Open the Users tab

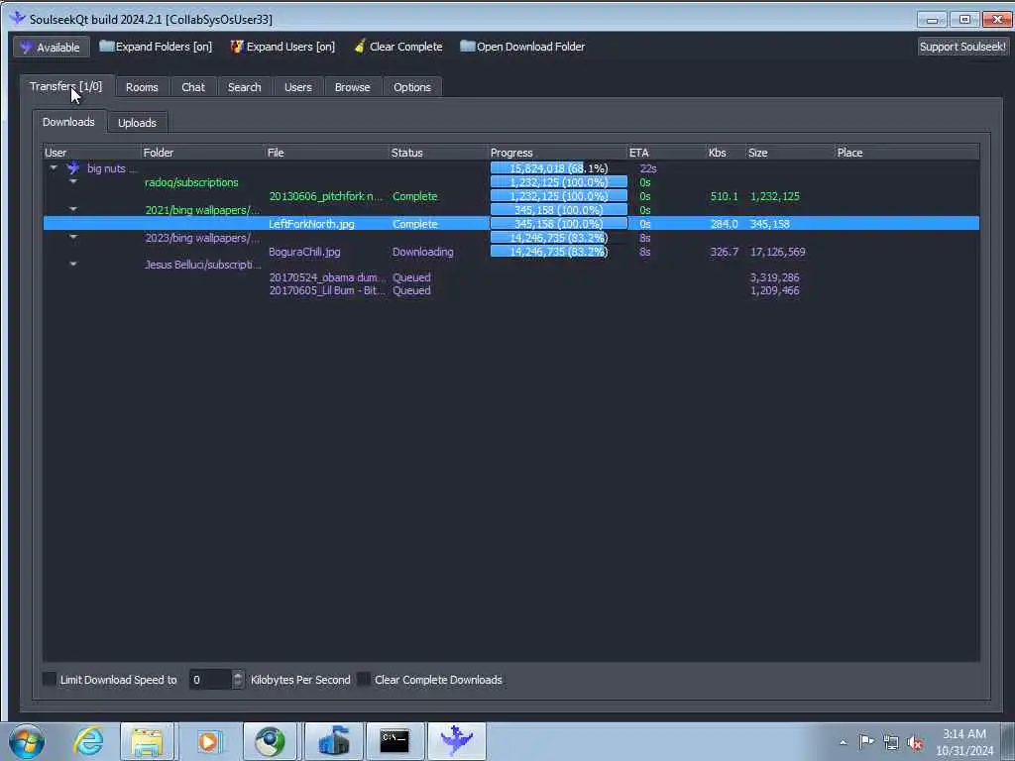coord(297,87)
